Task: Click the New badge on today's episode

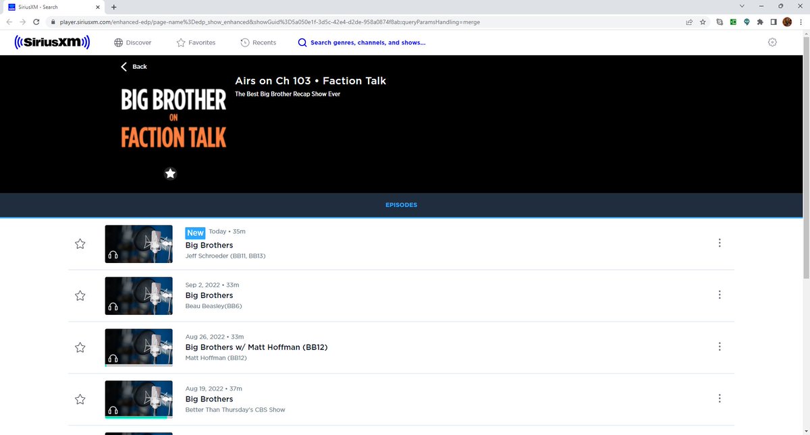Action: (195, 233)
